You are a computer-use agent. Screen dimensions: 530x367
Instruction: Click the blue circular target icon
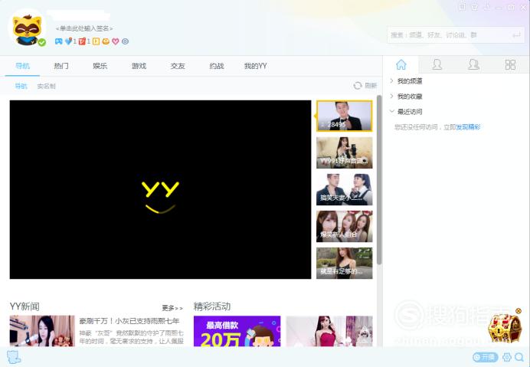125,41
